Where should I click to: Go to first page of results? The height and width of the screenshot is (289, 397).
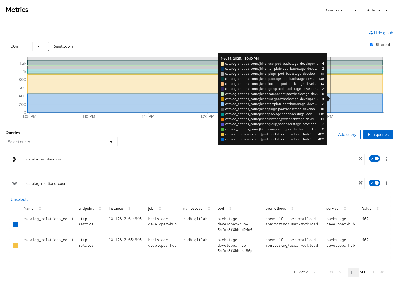tap(331, 272)
